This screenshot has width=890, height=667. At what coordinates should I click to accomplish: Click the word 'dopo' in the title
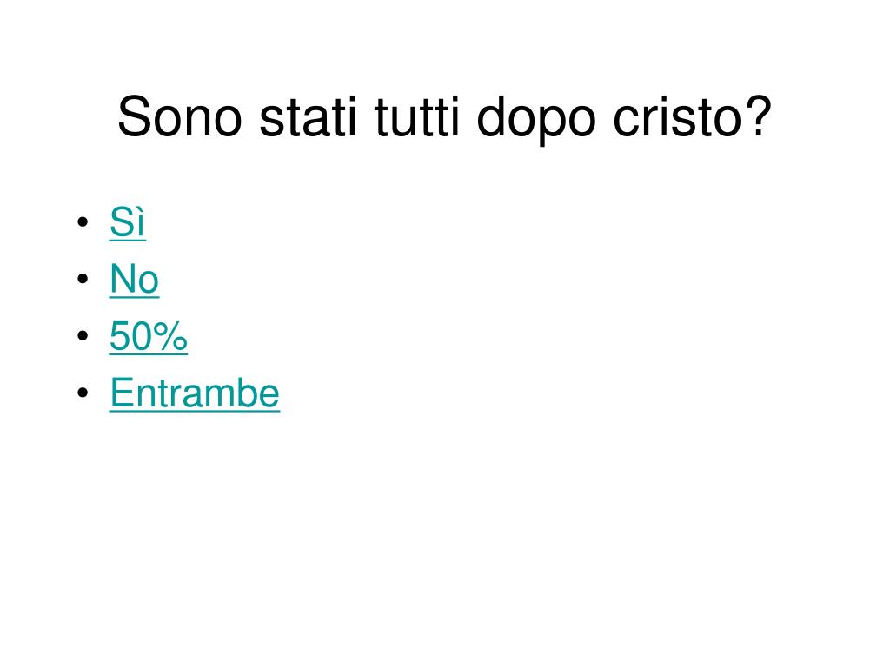pos(535,120)
